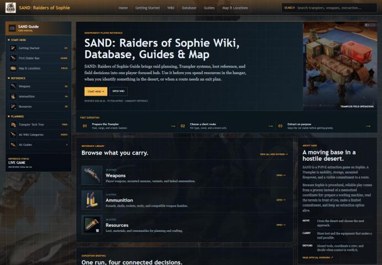Click OPEN link on the Weapons row
The height and width of the screenshot is (265, 382).
click(x=281, y=175)
